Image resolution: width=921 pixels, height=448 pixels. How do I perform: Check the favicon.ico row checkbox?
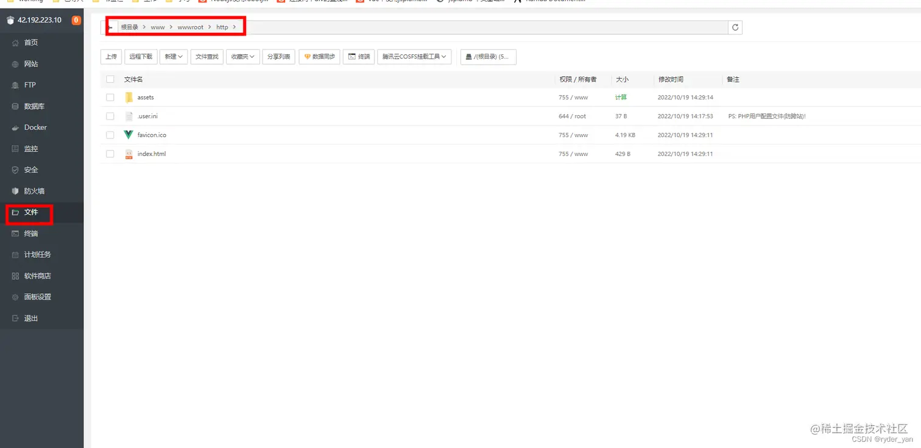click(x=110, y=135)
